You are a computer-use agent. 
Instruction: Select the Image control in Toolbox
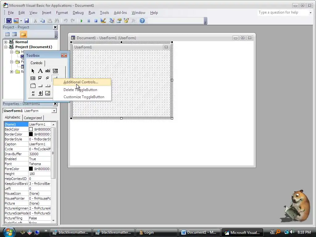48,93
